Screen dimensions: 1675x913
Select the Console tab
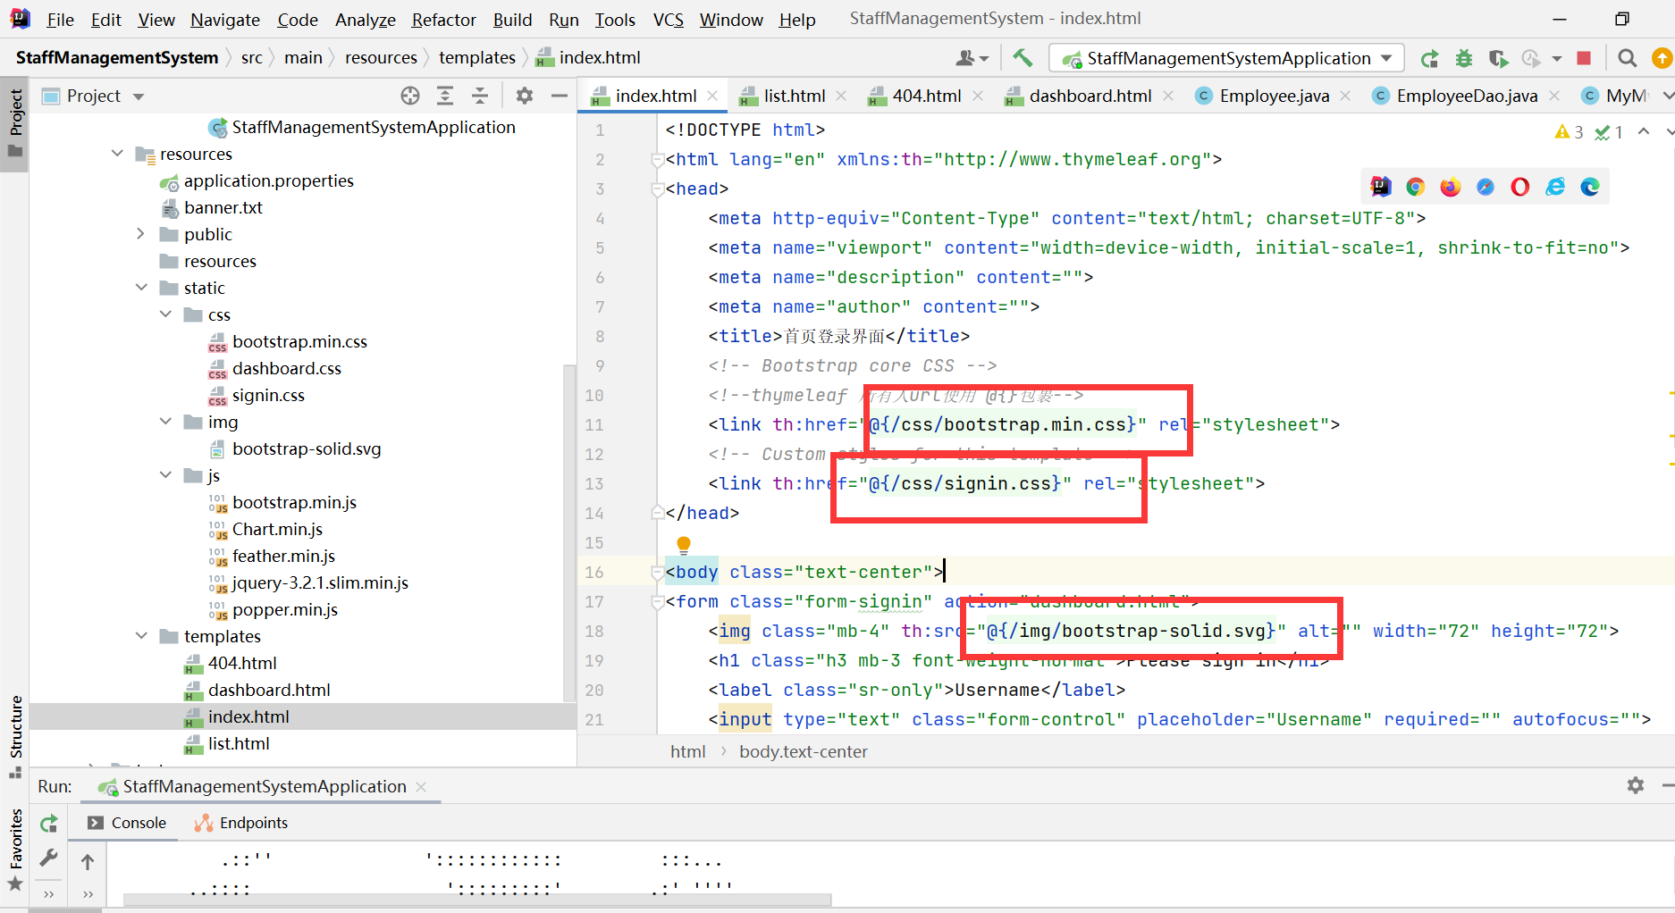pyautogui.click(x=127, y=823)
